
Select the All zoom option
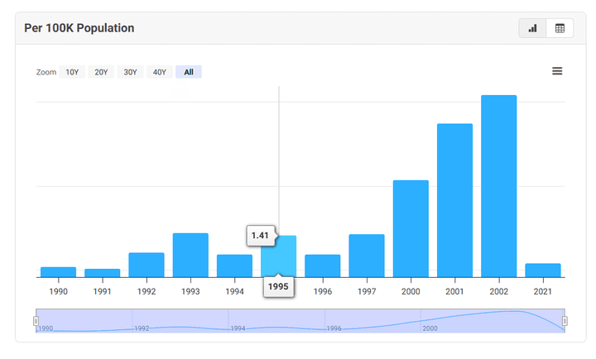(x=189, y=72)
